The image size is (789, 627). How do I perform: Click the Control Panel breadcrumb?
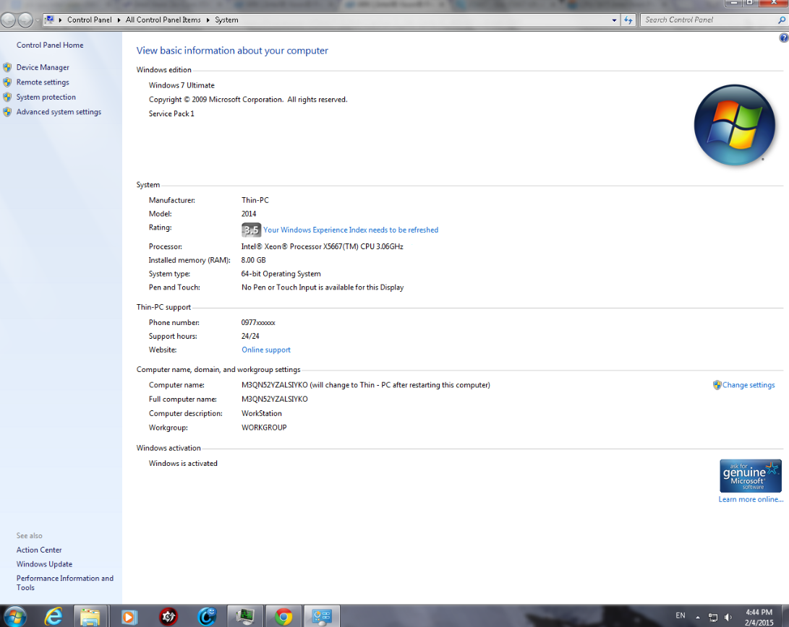coord(90,20)
